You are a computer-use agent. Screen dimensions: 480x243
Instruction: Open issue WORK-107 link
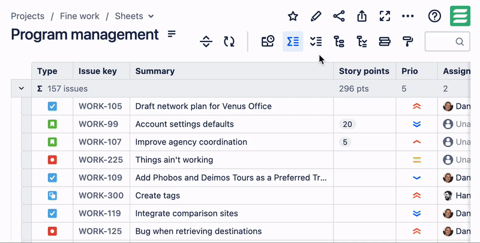100,142
